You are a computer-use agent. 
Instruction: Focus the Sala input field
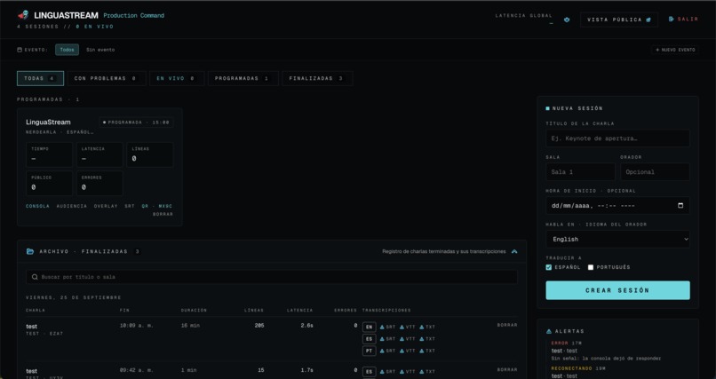click(x=580, y=172)
